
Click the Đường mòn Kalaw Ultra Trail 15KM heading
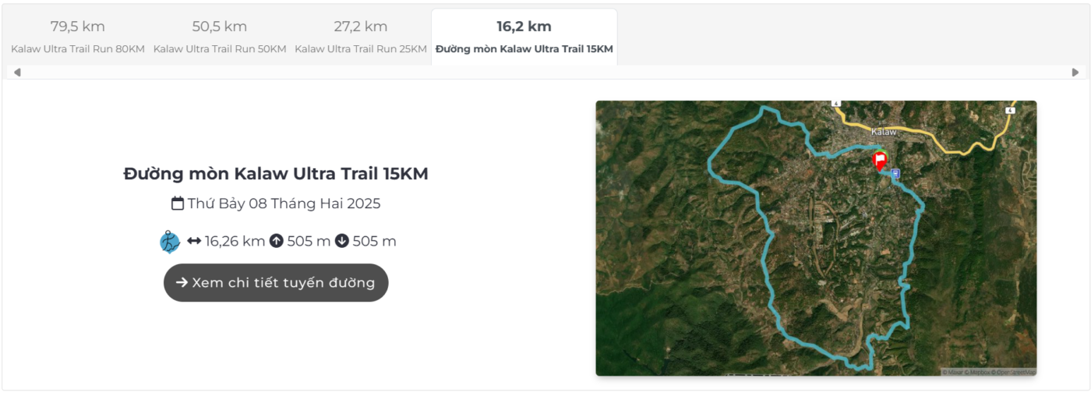276,174
